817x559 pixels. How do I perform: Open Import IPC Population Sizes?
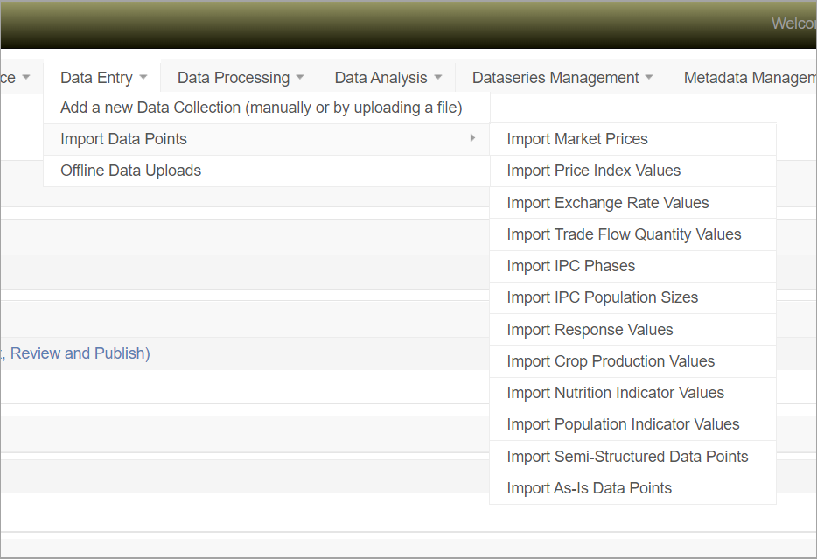(602, 297)
